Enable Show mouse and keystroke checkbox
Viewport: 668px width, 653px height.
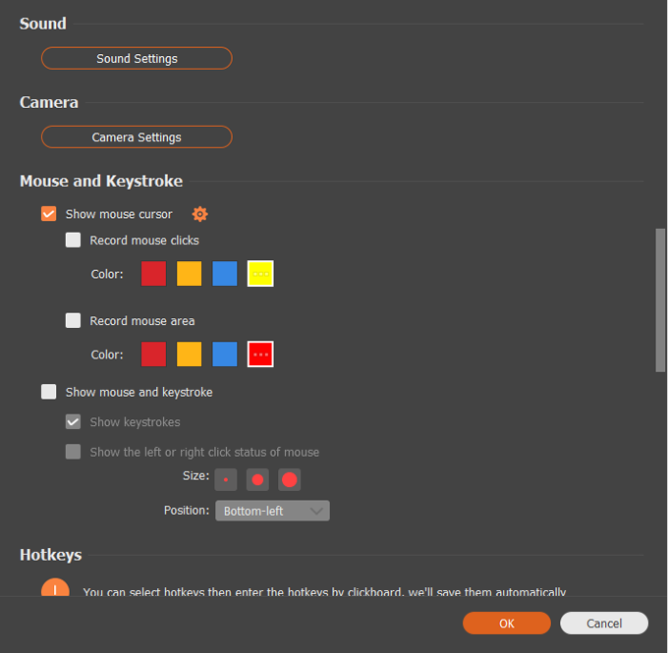click(x=49, y=392)
